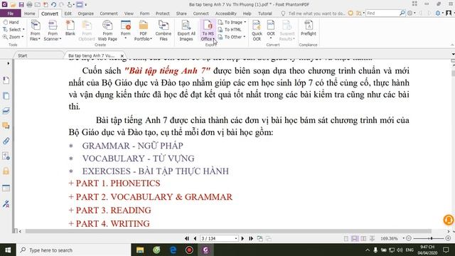Go to the next page

point(242,239)
